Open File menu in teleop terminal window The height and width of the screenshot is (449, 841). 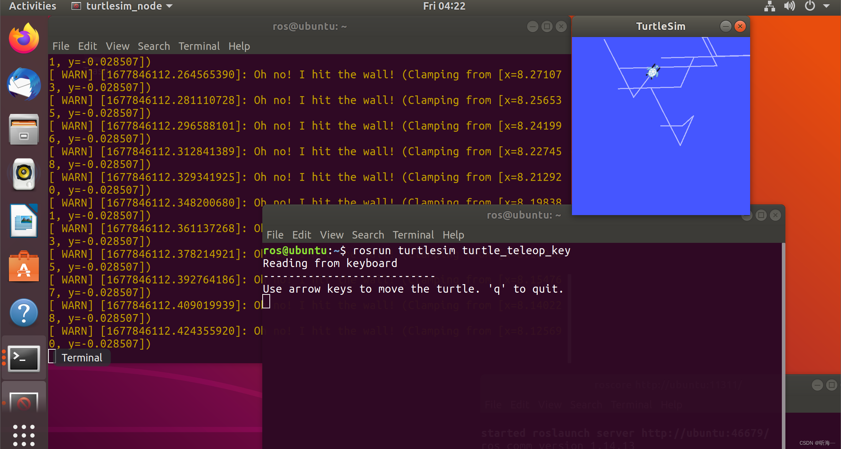click(x=275, y=235)
